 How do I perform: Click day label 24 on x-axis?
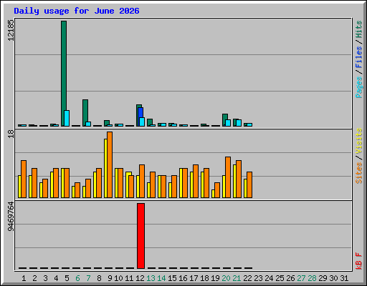[269, 278]
